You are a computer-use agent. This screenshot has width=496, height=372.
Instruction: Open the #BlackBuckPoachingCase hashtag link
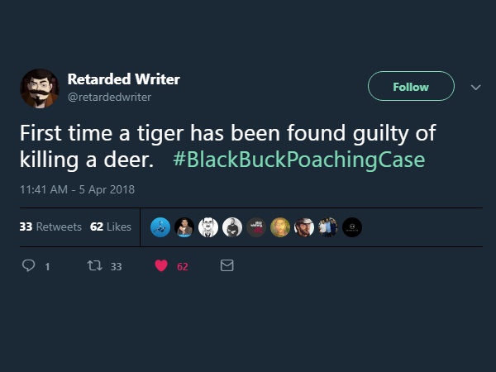(x=299, y=159)
